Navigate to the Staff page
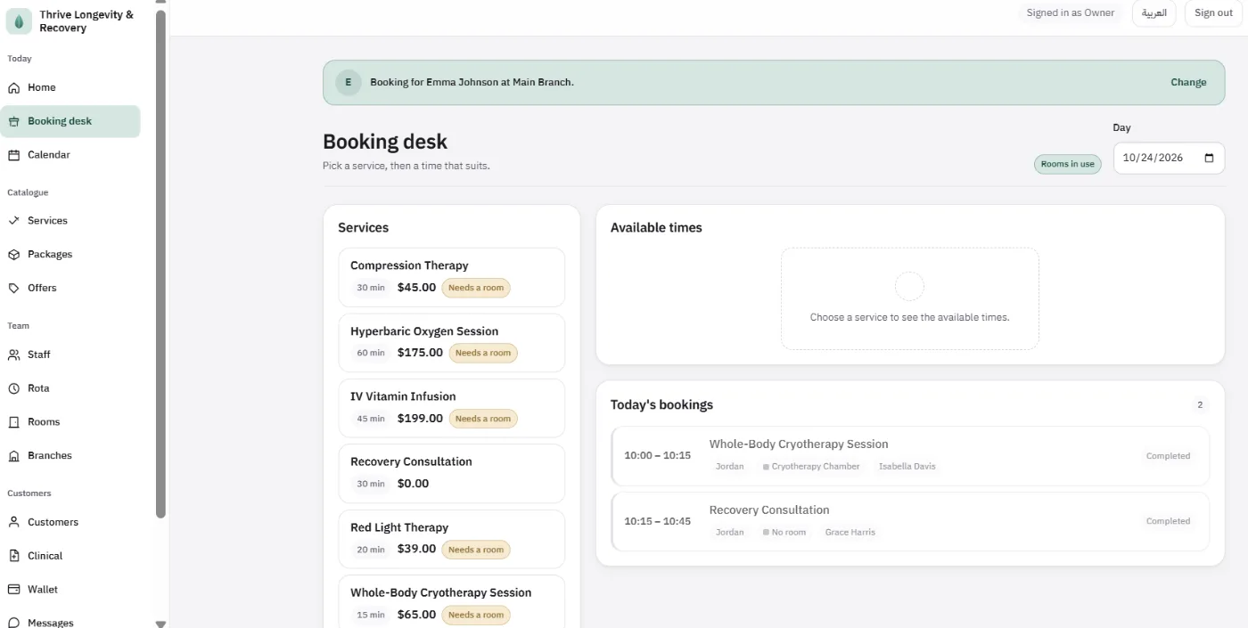 [70, 355]
